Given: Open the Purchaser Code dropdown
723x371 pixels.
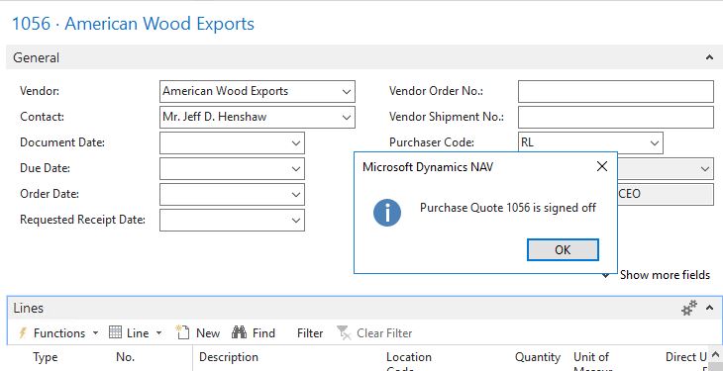Looking at the screenshot, I should [x=655, y=142].
